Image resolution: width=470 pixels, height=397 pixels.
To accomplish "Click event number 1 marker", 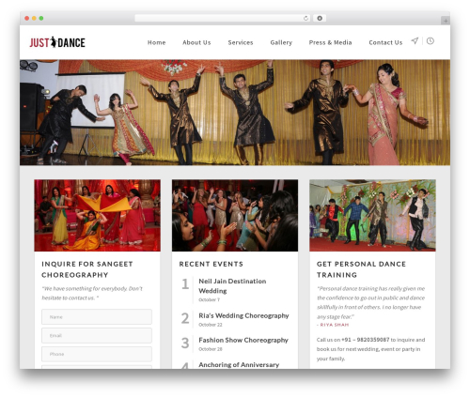I will [185, 284].
